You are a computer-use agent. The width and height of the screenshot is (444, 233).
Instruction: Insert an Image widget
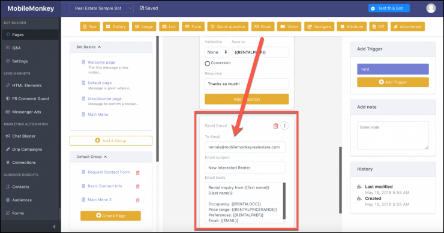tap(144, 26)
